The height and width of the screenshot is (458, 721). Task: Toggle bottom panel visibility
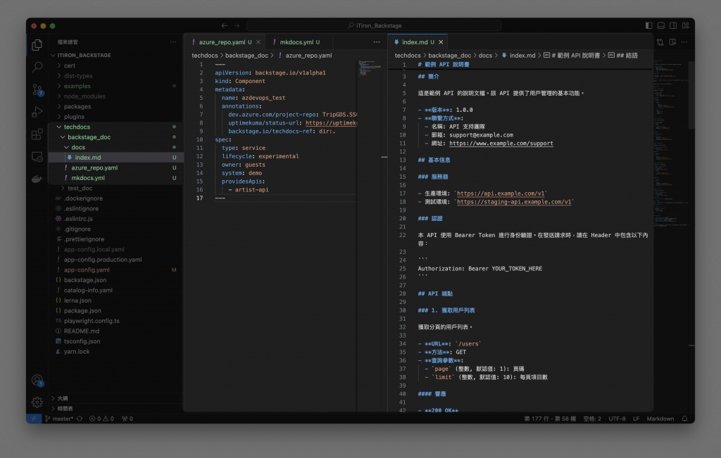pos(660,26)
